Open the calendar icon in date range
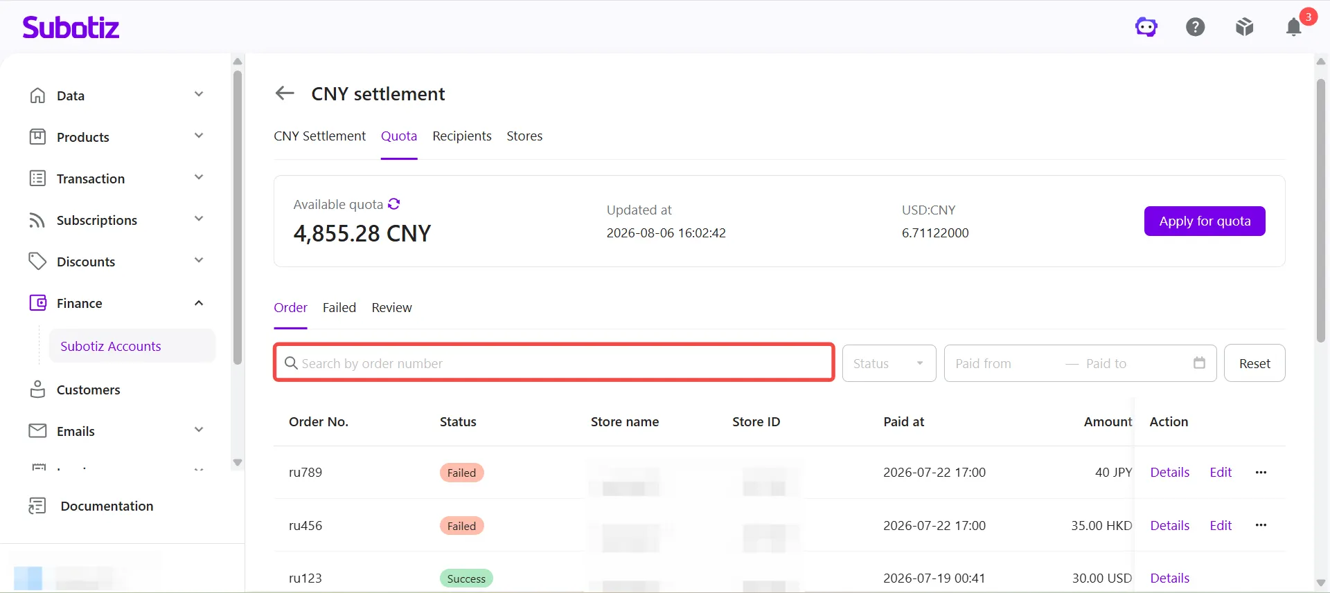Image resolution: width=1330 pixels, height=593 pixels. [x=1200, y=363]
